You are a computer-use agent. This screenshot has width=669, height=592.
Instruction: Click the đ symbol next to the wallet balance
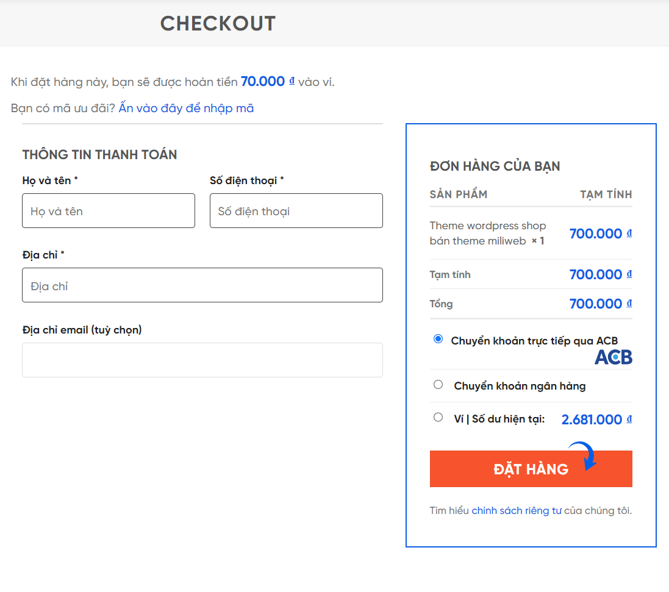pos(629,419)
